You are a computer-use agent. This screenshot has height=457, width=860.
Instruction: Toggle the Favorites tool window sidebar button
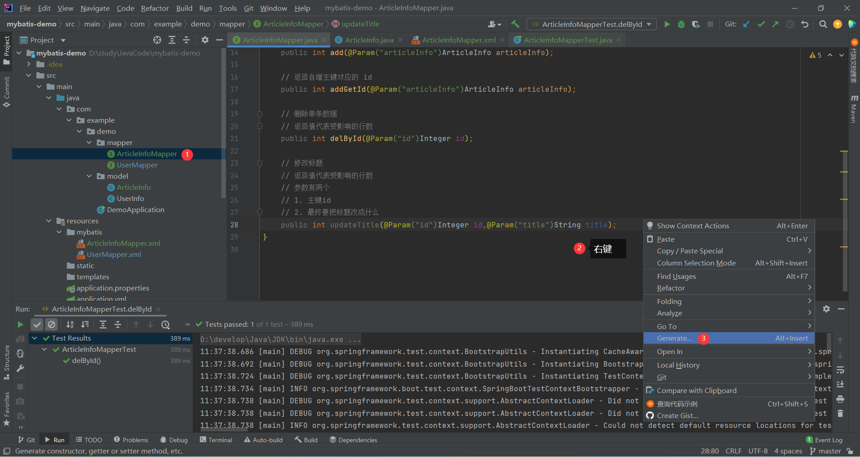point(6,409)
